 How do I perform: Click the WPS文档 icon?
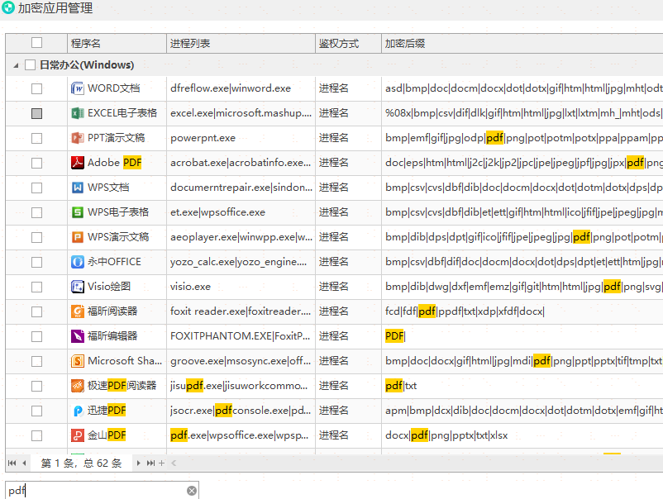click(78, 188)
